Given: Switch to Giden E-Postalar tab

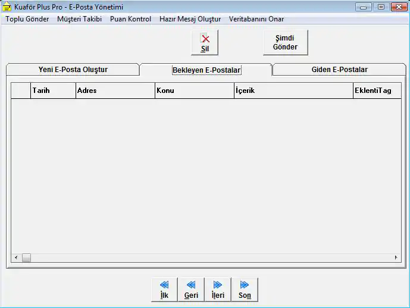Looking at the screenshot, I should (339, 70).
